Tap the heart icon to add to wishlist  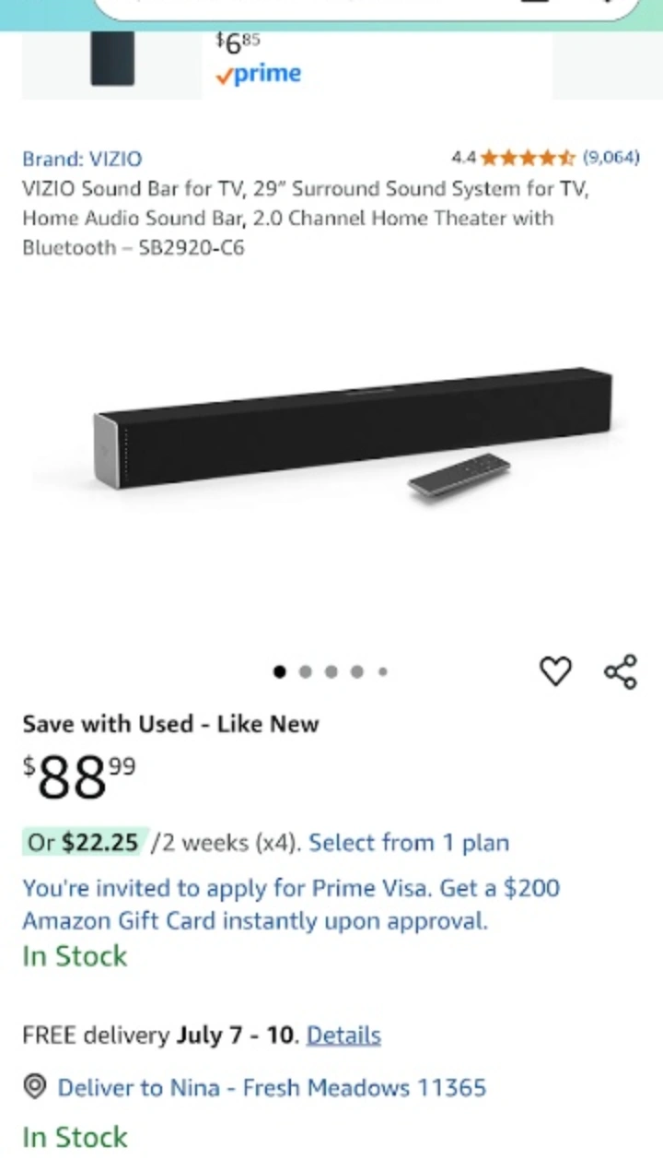coord(555,671)
